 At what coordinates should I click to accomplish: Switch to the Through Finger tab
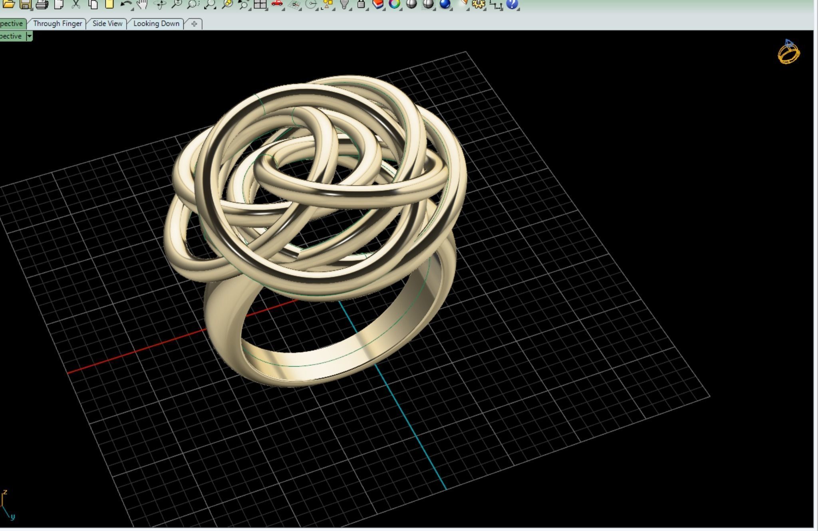[x=58, y=24]
